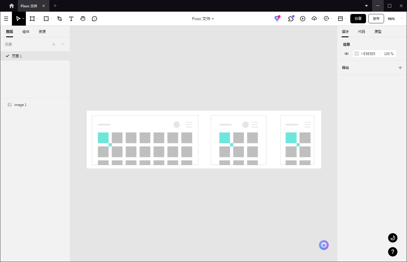The width and height of the screenshot is (407, 262).
Task: Open the layout icon dropdown arrow
Action: (x=345, y=19)
